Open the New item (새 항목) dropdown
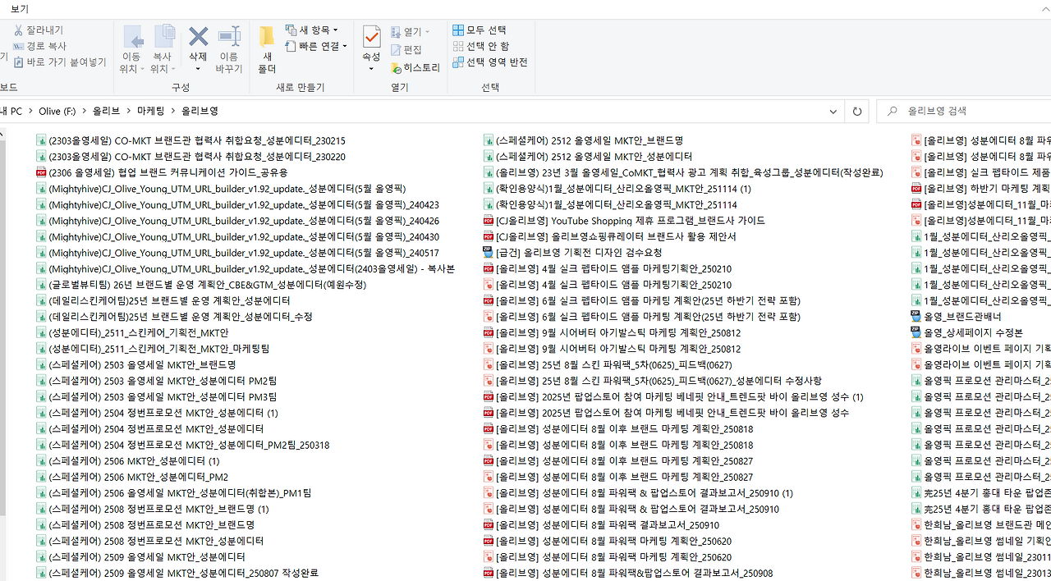Screen dimensions: 1051x581 point(312,30)
